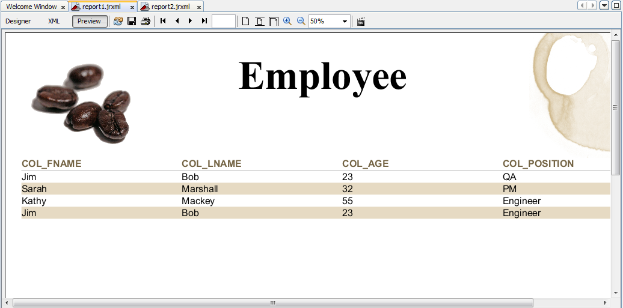623x308 pixels.
Task: Zoom in on the preview
Action: 287,21
